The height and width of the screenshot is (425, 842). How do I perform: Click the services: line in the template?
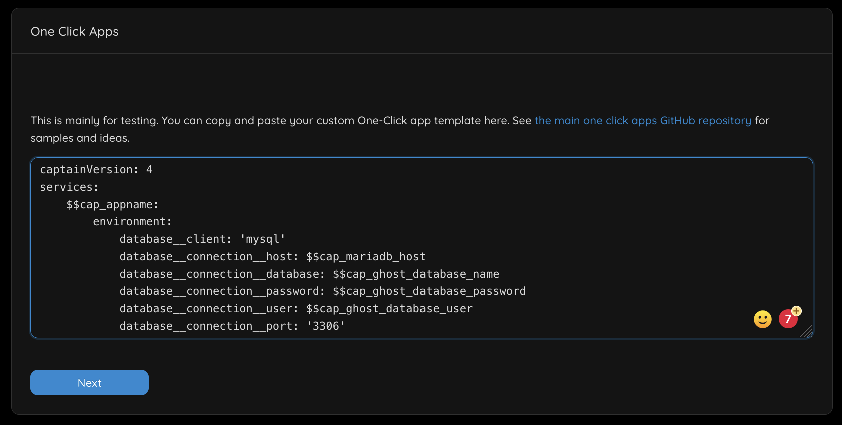[69, 187]
